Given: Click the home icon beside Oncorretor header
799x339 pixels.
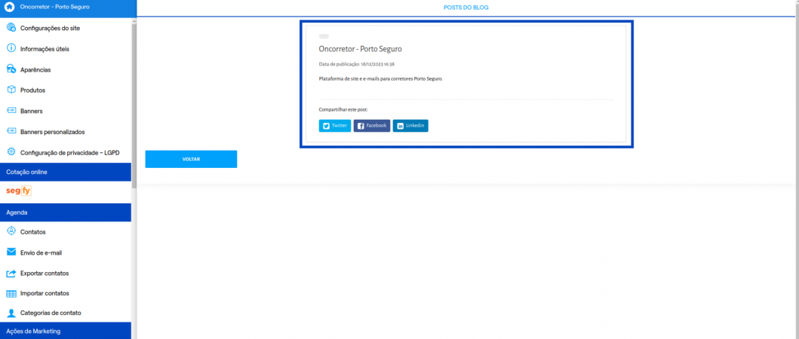Looking at the screenshot, I should point(8,7).
